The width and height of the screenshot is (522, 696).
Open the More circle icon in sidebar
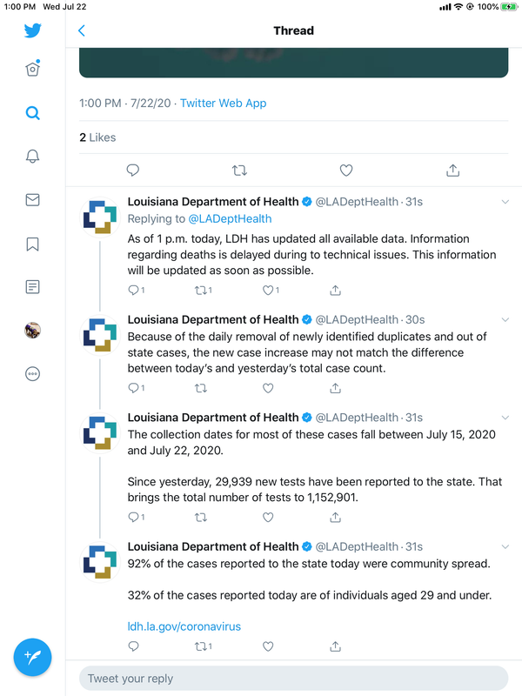point(33,374)
